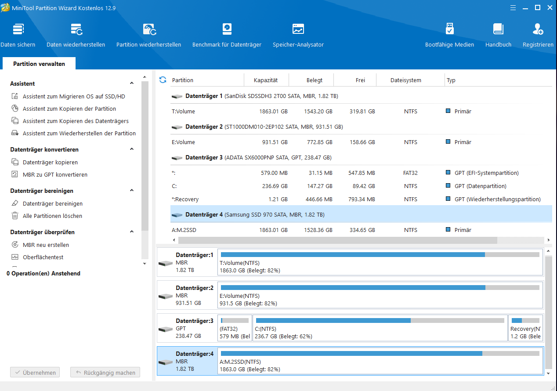Open the Daten sichern tool
Viewport: 557px width, 391px height.
pos(18,35)
